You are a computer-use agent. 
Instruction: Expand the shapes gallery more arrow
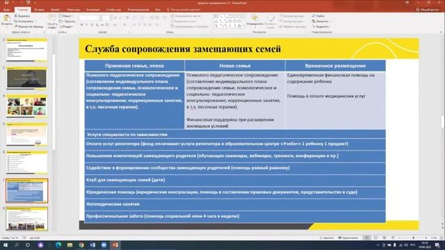(x=244, y=26)
